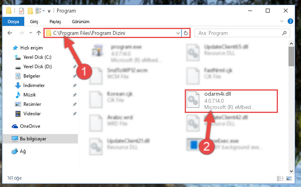Open the Help question mark icon
Screen dimensions: 301x187
tap(290, 21)
